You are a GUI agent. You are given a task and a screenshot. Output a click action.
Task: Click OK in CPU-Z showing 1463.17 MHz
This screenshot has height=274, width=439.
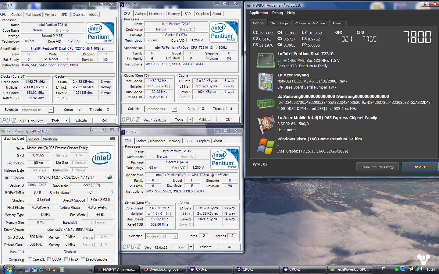coord(229,247)
